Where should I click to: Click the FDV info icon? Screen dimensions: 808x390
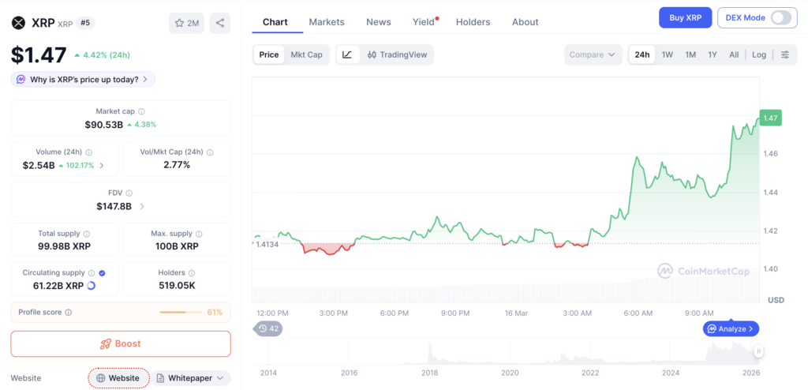coord(129,193)
